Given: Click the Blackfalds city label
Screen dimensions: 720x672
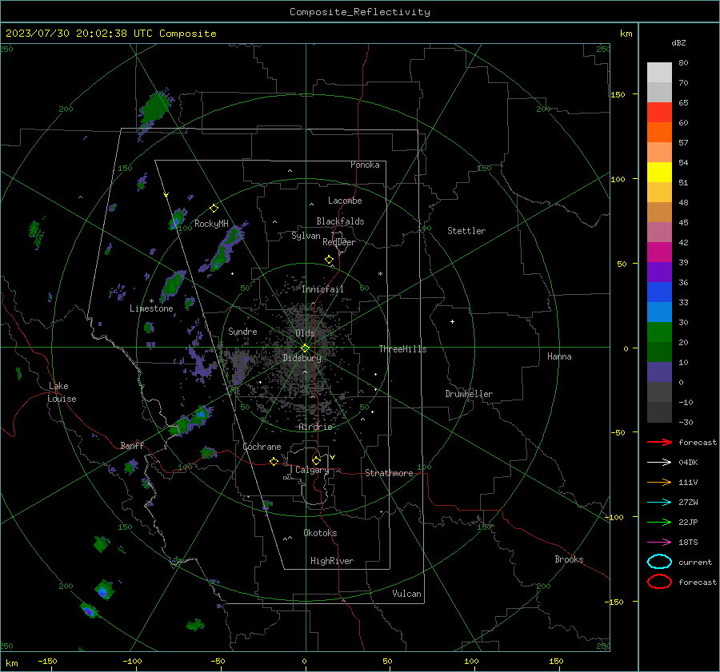Looking at the screenshot, I should point(340,221).
